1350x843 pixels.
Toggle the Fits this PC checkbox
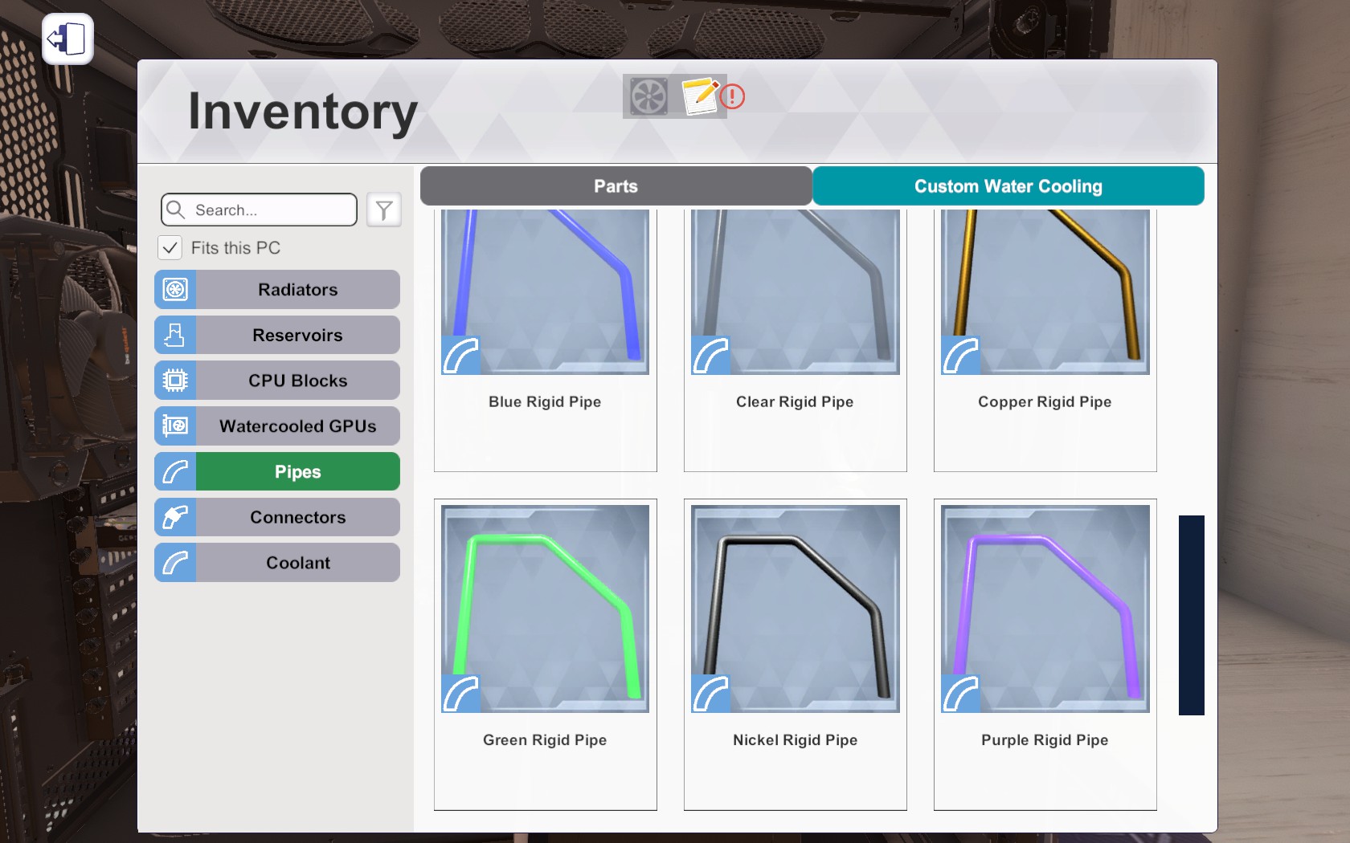[x=170, y=248]
